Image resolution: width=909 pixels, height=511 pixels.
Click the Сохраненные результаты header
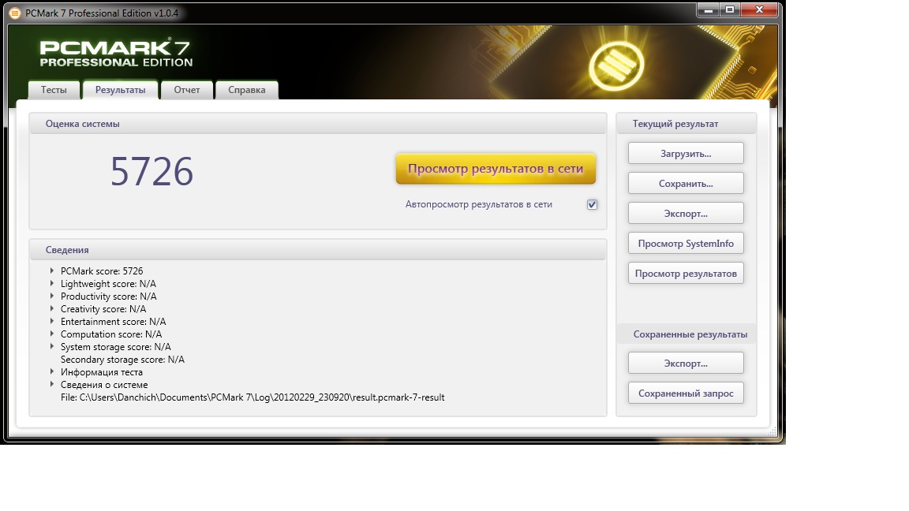[686, 334]
